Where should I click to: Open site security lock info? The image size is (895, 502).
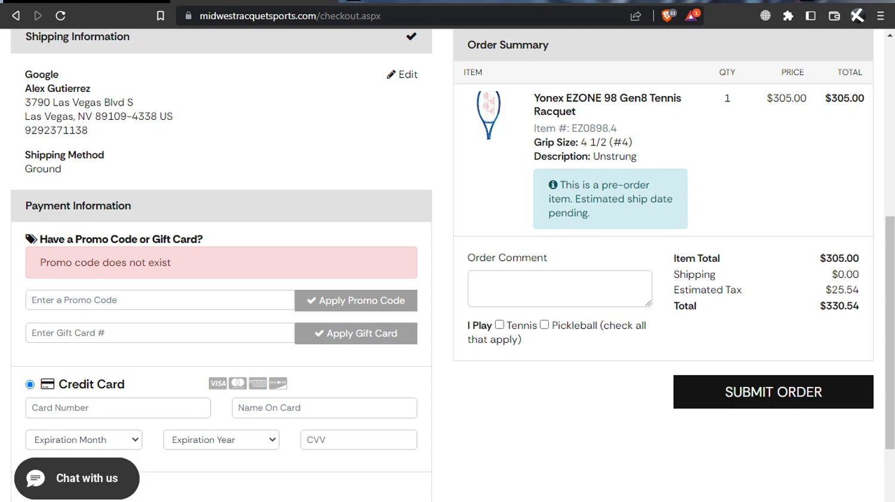189,16
